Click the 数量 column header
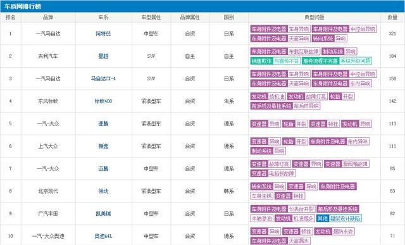405x245 pixels. click(392, 17)
